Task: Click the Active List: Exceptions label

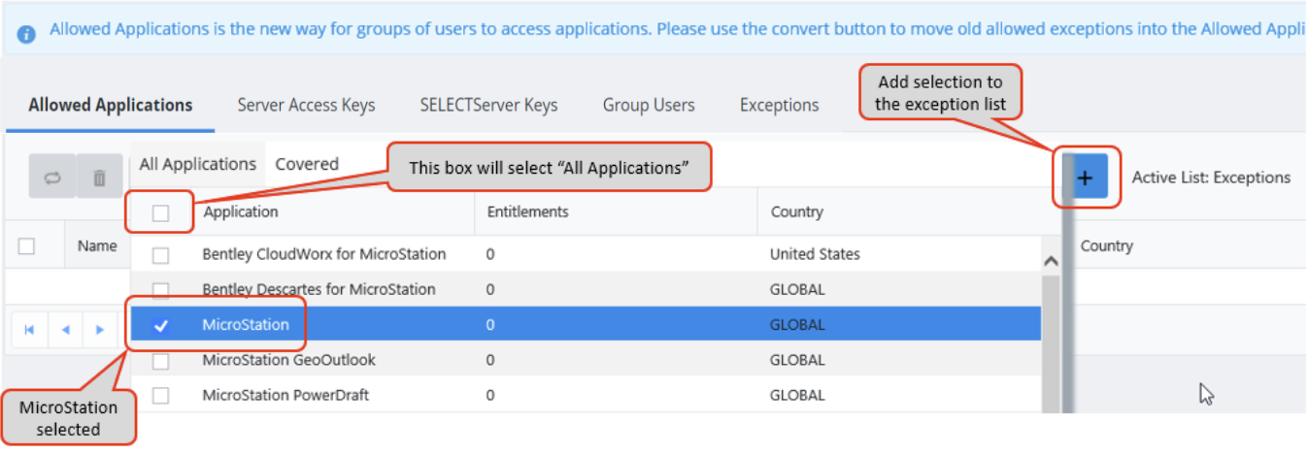Action: (x=1211, y=178)
